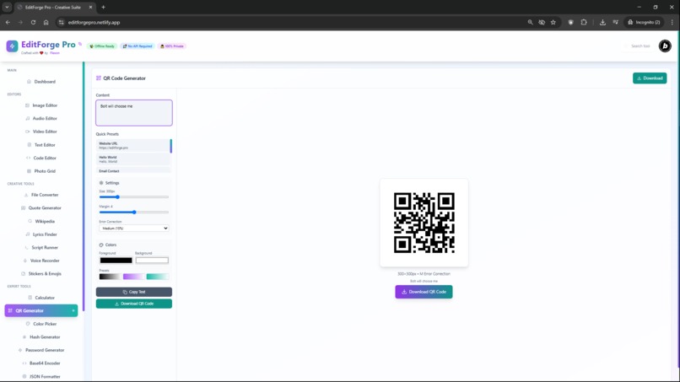This screenshot has width=680, height=382.
Task: Click the Audio Editor music note icon
Action: click(x=28, y=118)
